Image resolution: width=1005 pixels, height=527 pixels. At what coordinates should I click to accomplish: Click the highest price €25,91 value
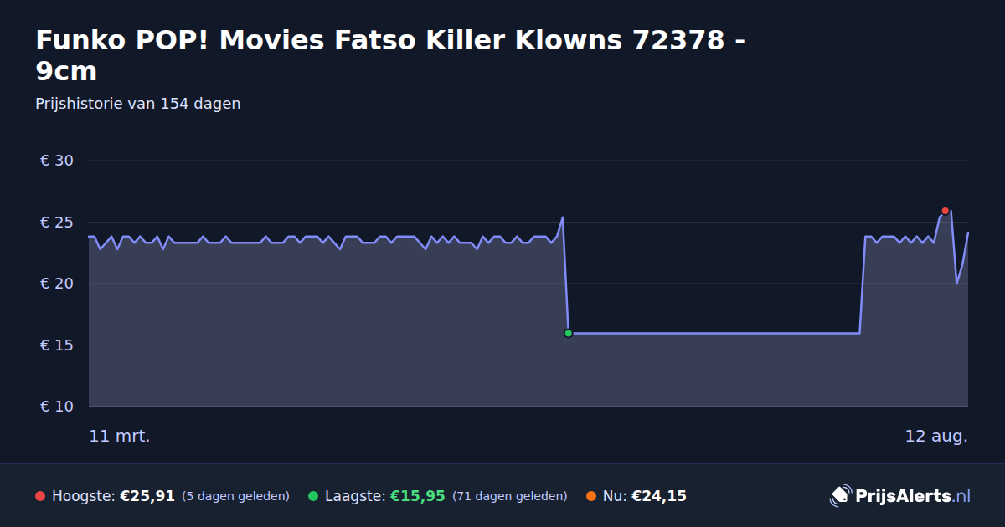coord(147,496)
